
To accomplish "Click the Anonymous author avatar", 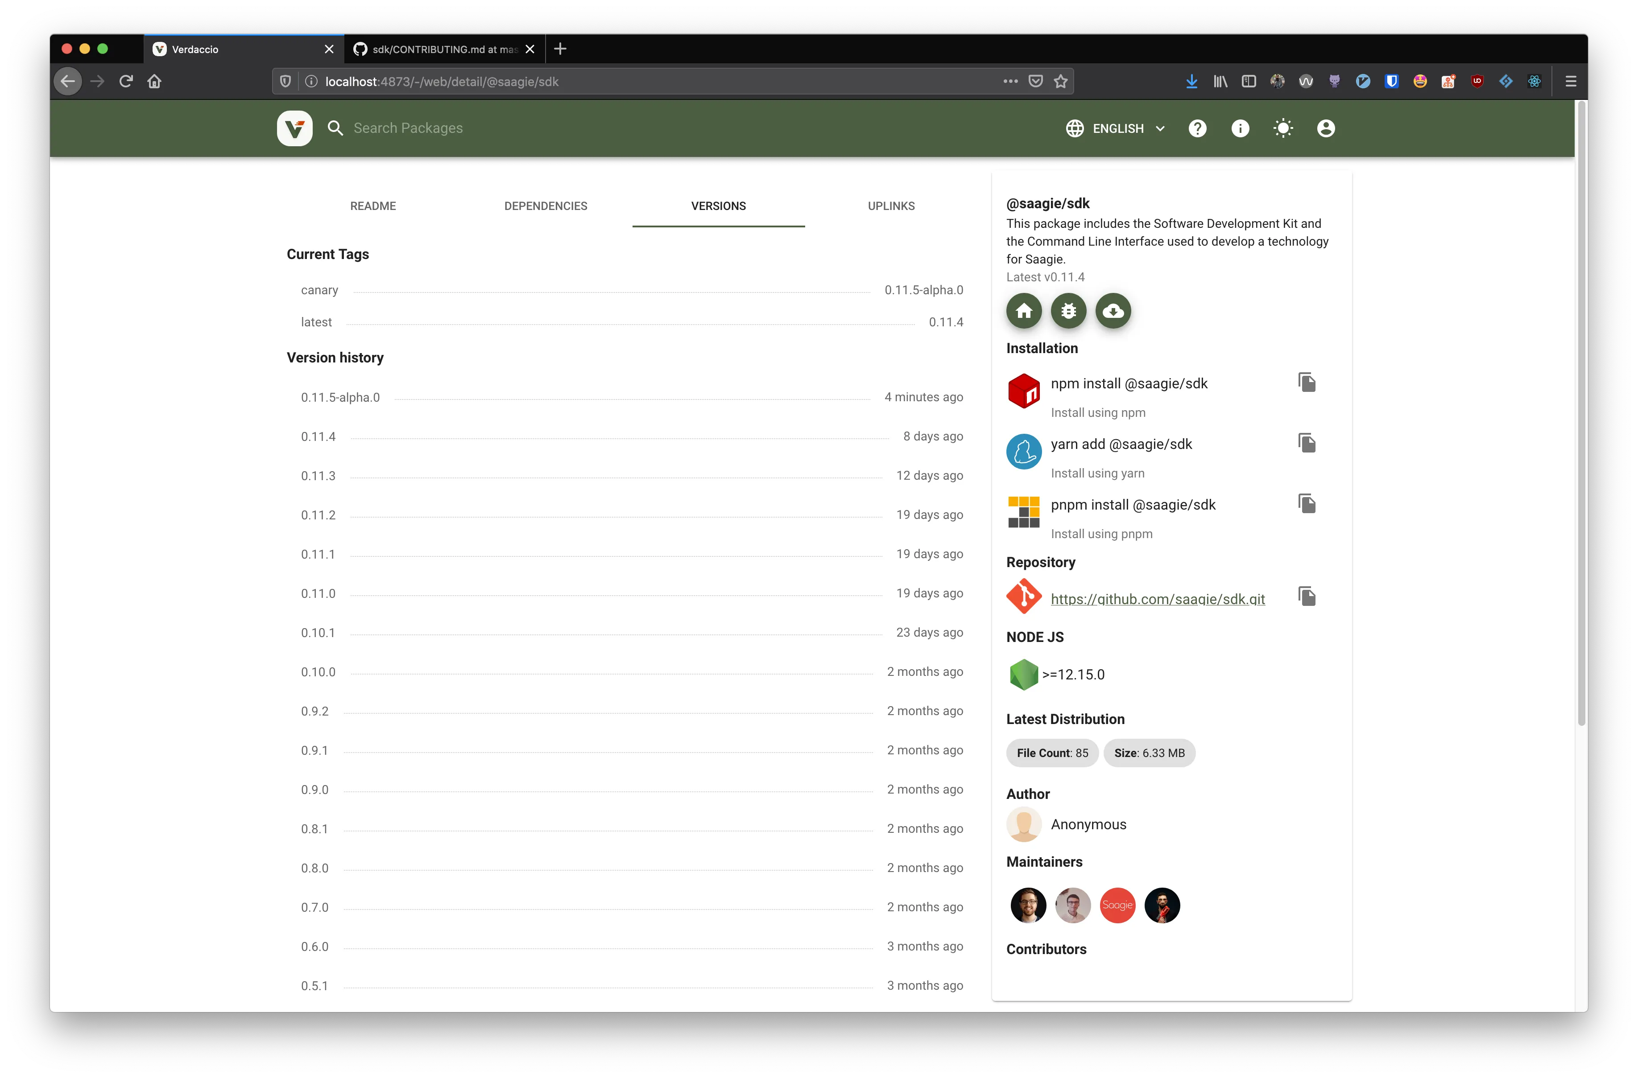I will tap(1024, 824).
